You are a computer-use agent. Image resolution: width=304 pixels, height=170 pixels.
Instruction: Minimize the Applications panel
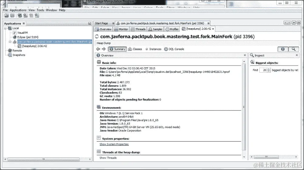(x=90, y=23)
